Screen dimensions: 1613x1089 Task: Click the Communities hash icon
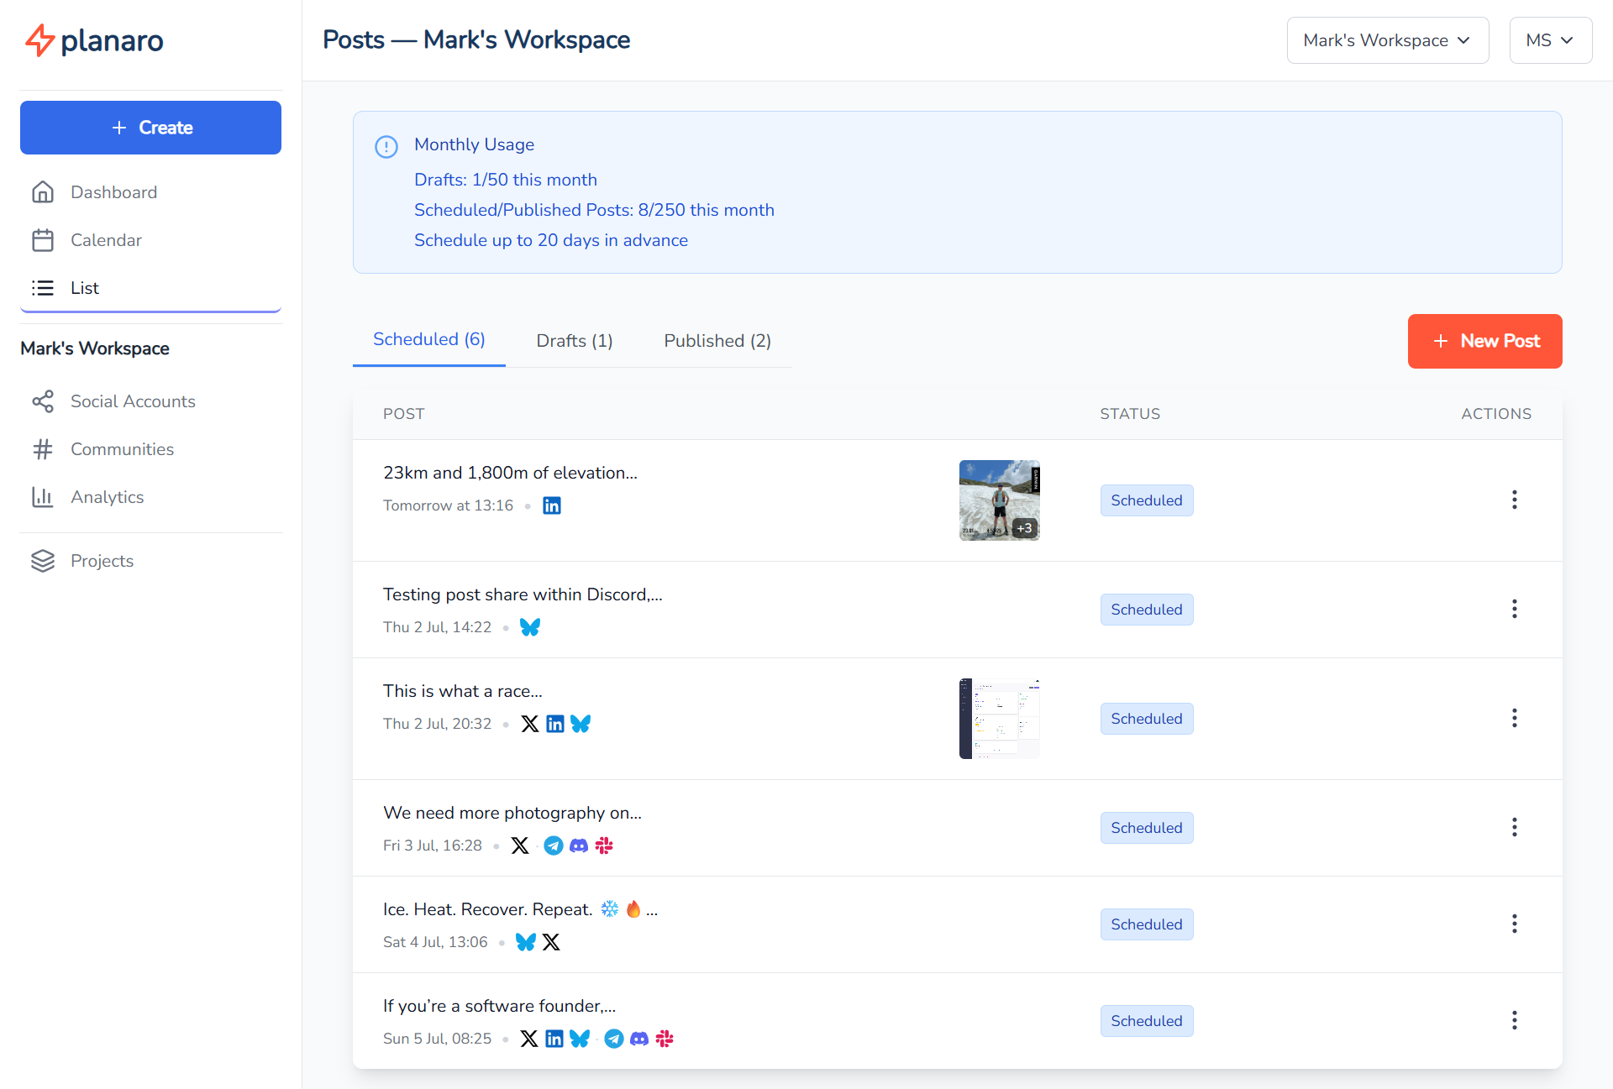tap(43, 449)
